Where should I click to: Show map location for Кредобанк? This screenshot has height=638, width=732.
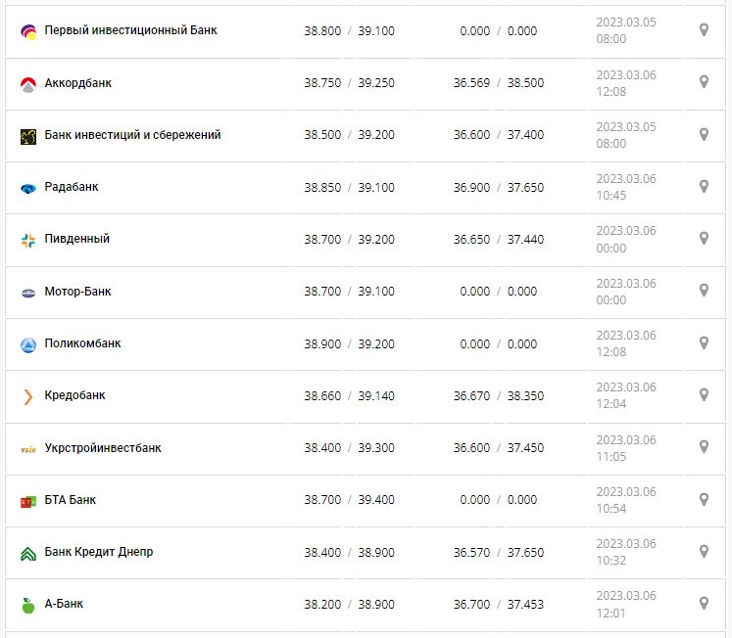(x=704, y=394)
